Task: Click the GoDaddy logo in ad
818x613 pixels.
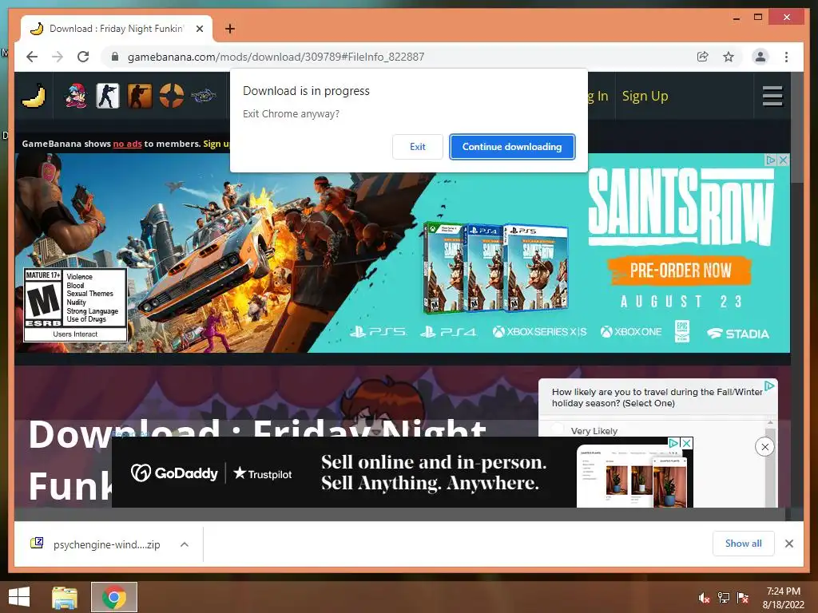Action: click(x=174, y=473)
